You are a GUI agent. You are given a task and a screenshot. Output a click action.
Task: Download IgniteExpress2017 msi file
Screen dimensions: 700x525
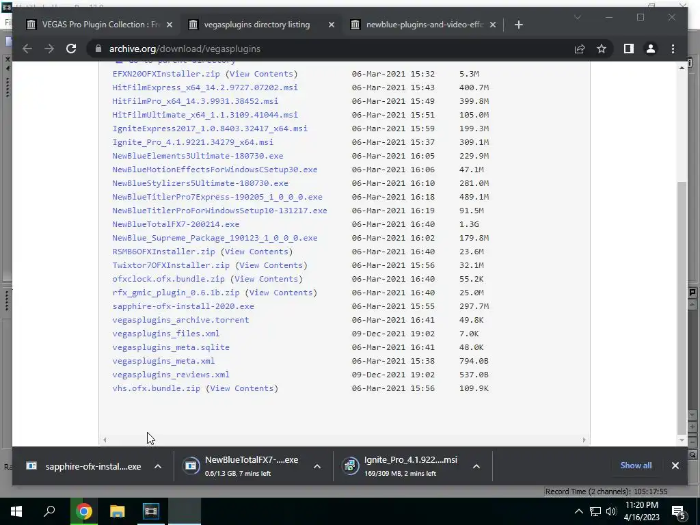coord(210,129)
